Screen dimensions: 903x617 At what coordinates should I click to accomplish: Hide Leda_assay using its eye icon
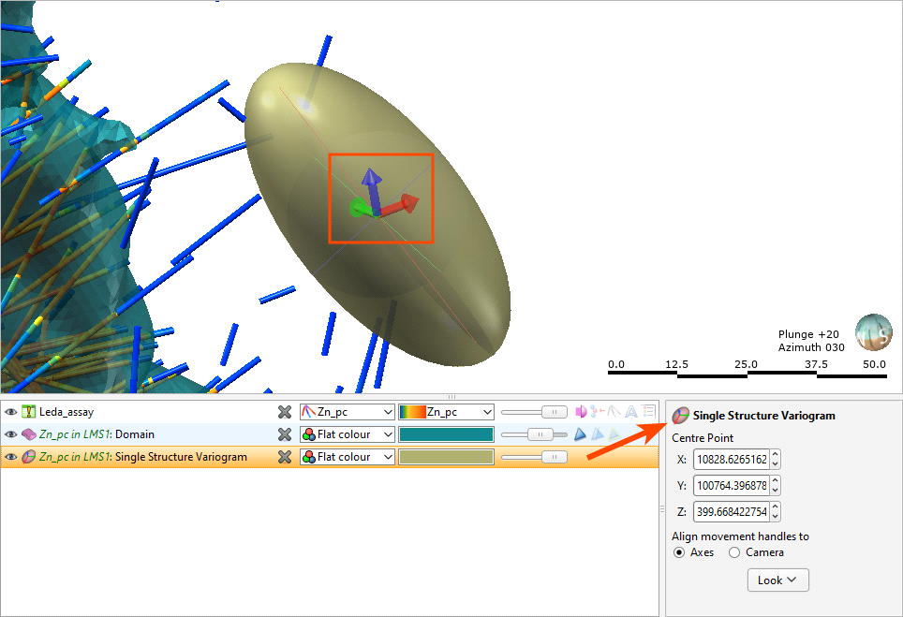click(x=10, y=412)
